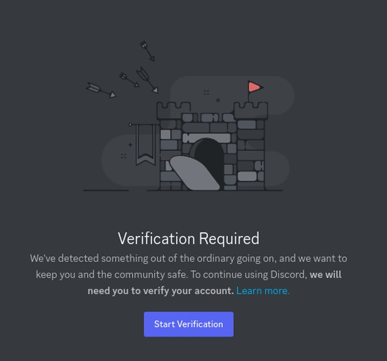Click the Start Verification button

(x=189, y=324)
